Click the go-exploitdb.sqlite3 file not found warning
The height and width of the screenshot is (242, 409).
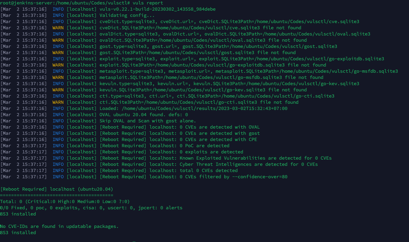pos(213,65)
